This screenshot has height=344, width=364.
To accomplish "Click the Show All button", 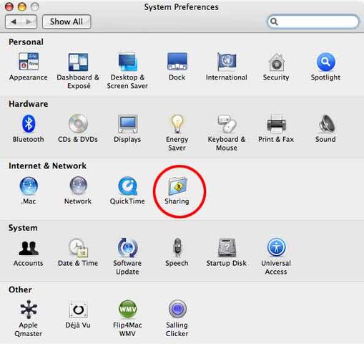I will click(x=67, y=21).
